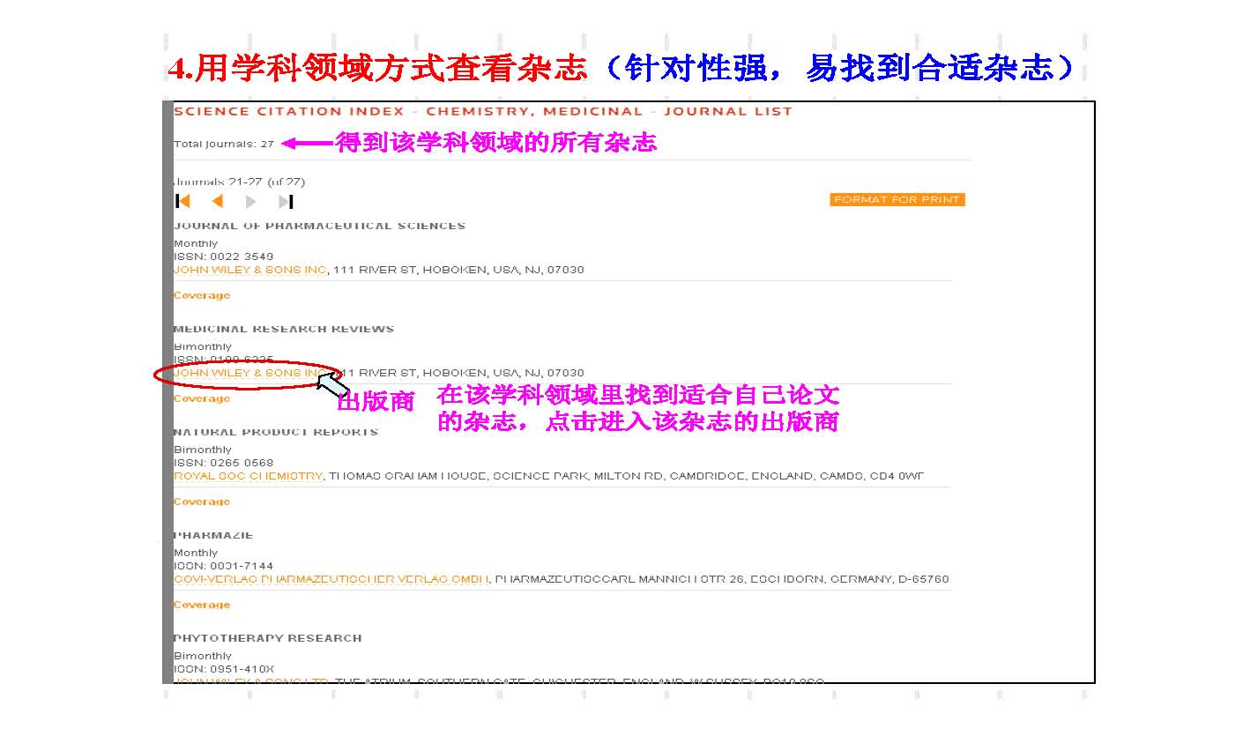View Coverage for Pharmazie journal
The height and width of the screenshot is (736, 1258).
(x=202, y=605)
